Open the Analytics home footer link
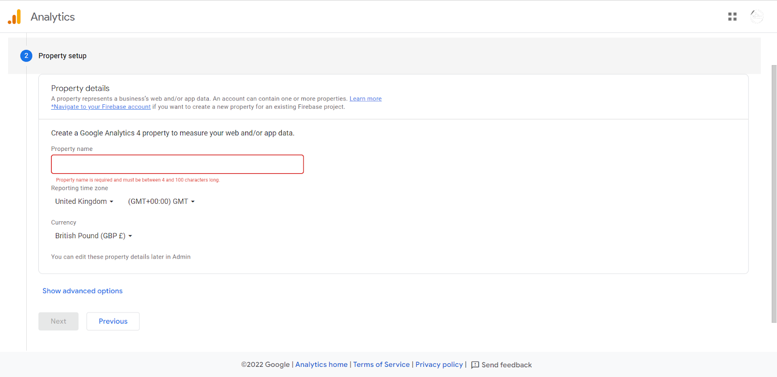Viewport: 777px width, 377px height. 321,364
